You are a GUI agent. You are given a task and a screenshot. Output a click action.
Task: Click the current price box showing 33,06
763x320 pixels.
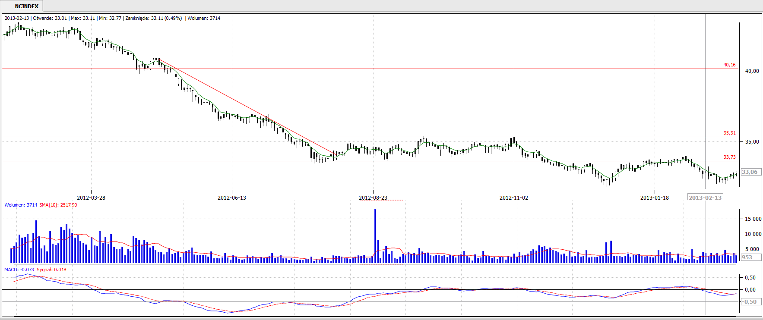click(x=750, y=172)
